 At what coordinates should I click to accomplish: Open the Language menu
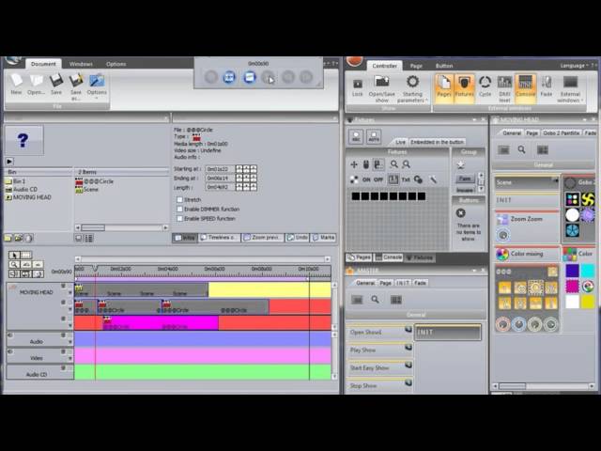(x=574, y=66)
